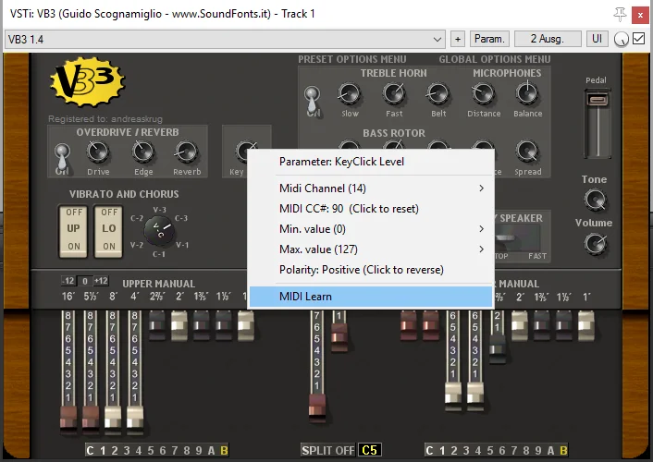Click the Reverb knob
This screenshot has height=462, width=653.
186,152
